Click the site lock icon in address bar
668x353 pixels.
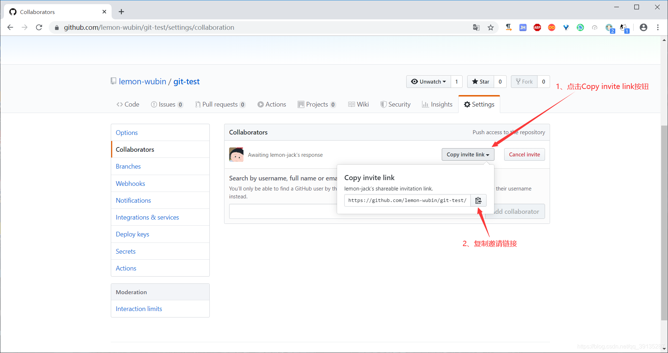[x=57, y=28]
